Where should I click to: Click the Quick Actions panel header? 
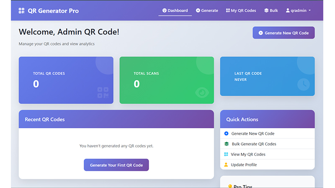click(267, 119)
